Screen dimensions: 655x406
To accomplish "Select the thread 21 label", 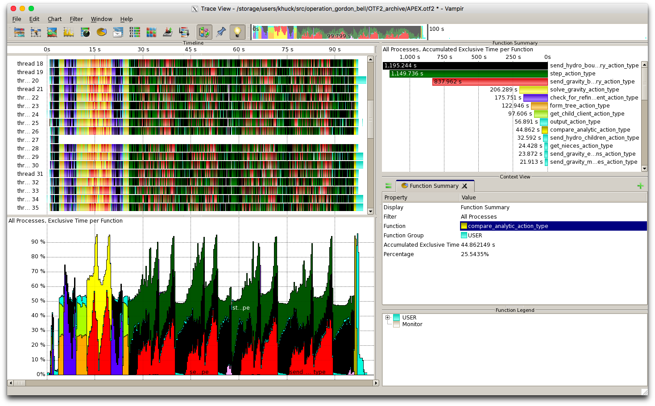I will click(x=30, y=89).
